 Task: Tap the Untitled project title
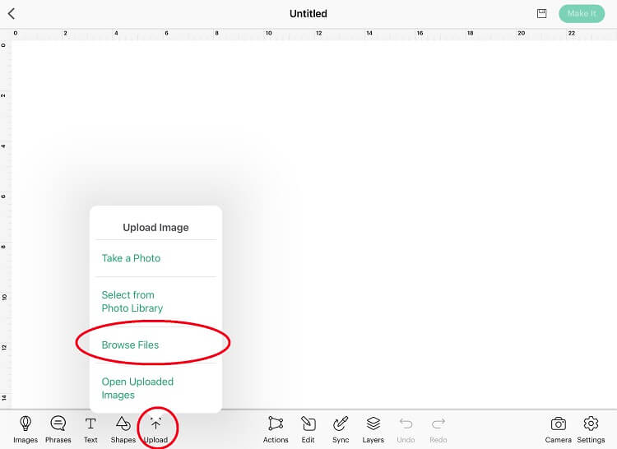[x=308, y=14]
